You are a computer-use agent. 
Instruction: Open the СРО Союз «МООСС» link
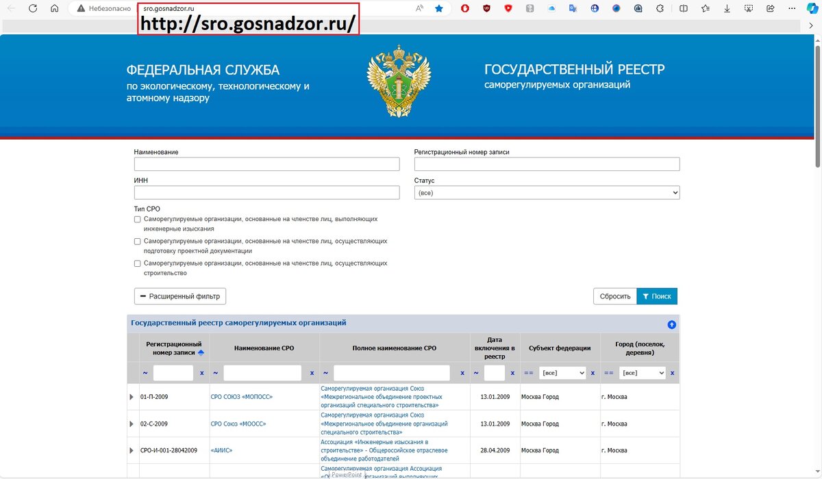click(x=238, y=424)
